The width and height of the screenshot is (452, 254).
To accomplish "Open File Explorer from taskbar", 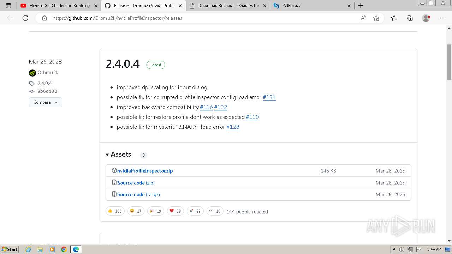I will coord(40,249).
